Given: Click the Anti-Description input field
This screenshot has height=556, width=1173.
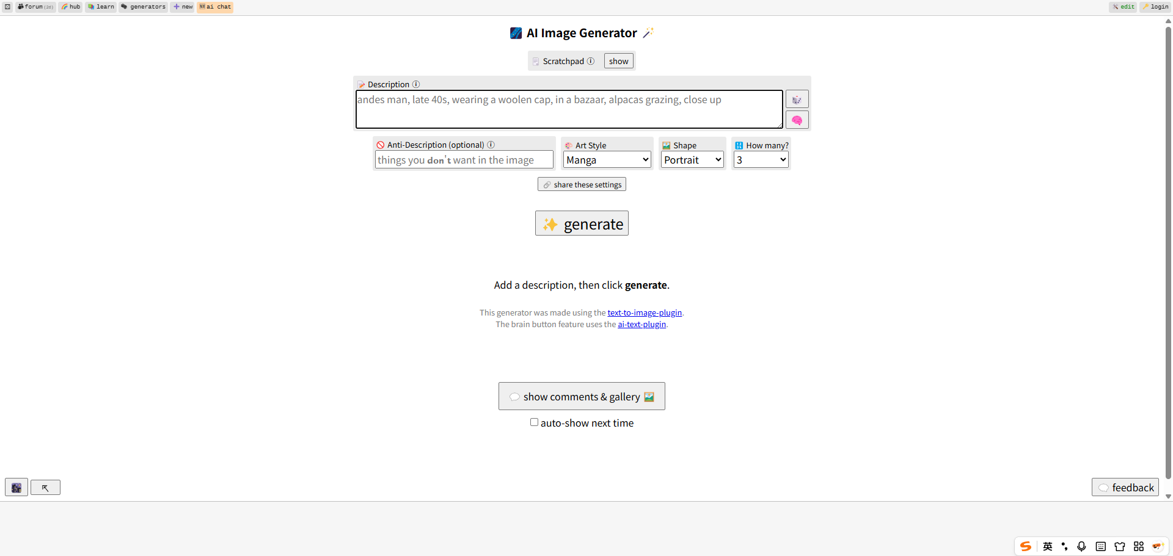Looking at the screenshot, I should pos(464,159).
